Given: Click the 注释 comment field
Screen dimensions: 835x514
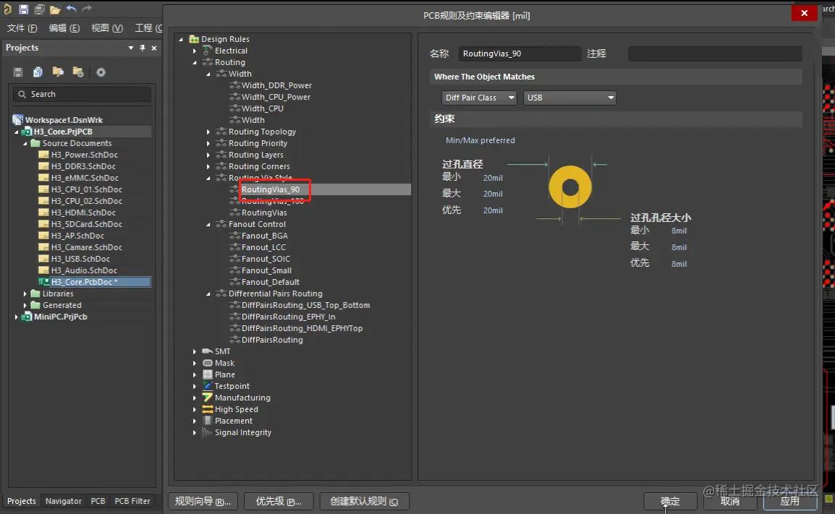Looking at the screenshot, I should (715, 53).
